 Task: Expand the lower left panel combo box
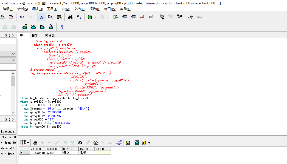click(x=13, y=60)
